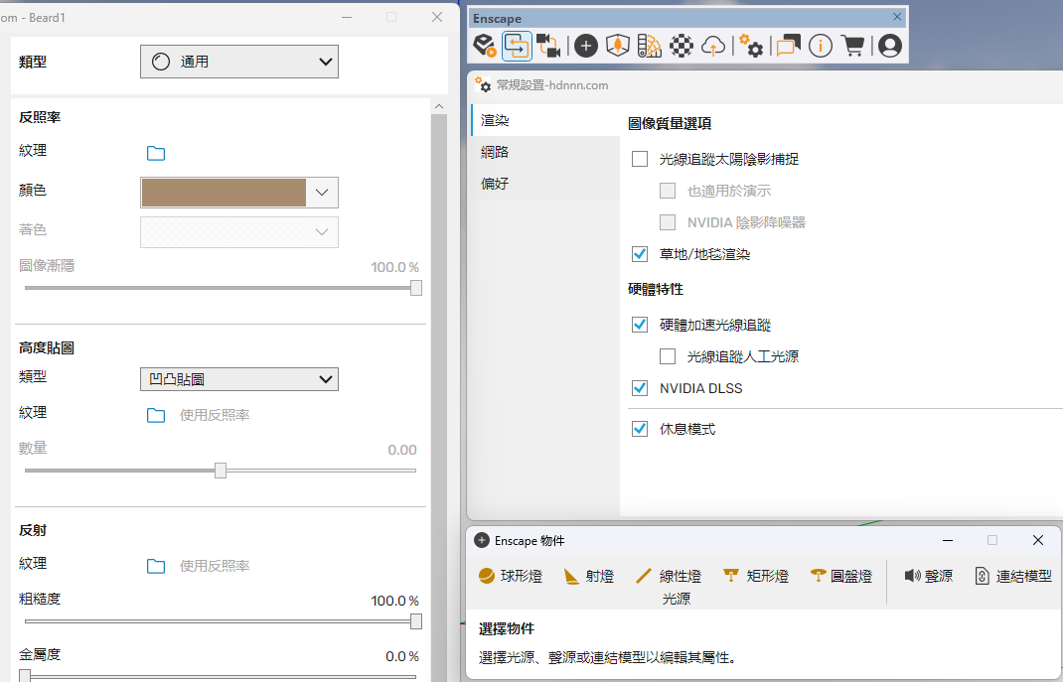Open the Enscape material editor checkered sphere
Image resolution: width=1063 pixels, height=682 pixels.
(681, 45)
